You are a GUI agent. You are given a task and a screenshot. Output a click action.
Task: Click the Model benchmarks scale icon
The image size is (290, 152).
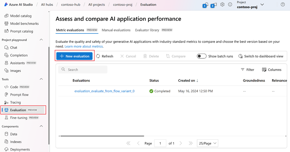point(6,24)
